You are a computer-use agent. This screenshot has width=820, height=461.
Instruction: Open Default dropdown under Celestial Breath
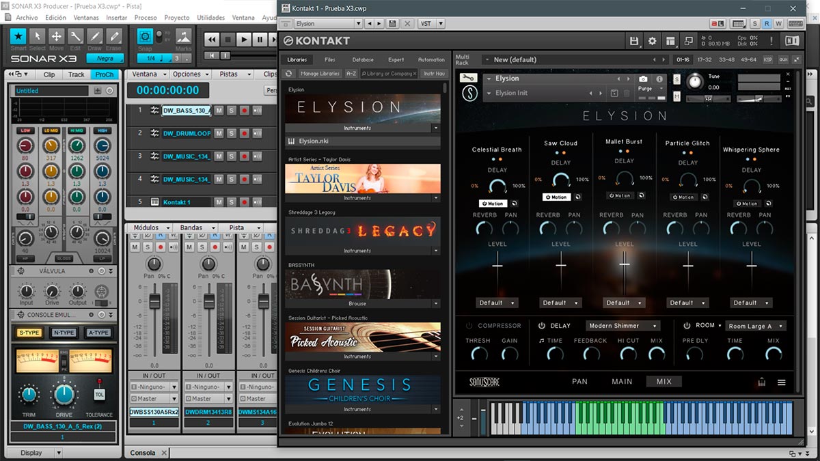[497, 303]
